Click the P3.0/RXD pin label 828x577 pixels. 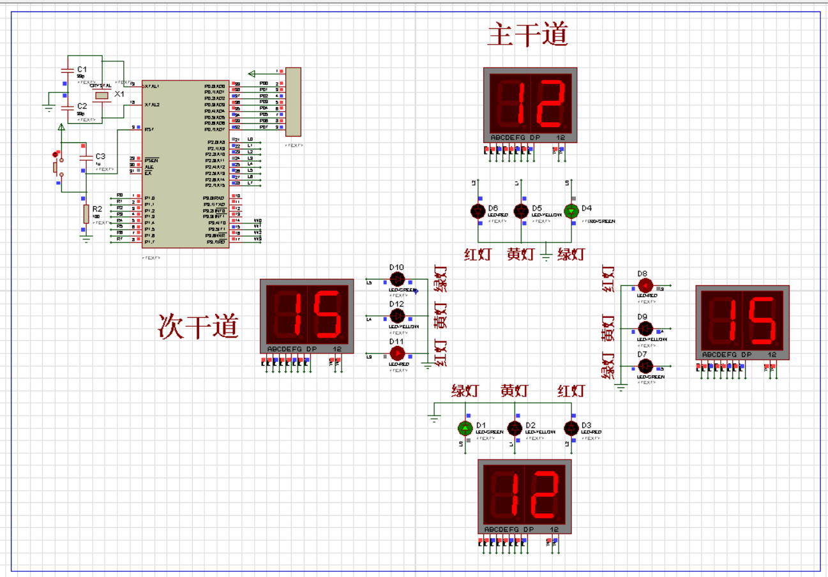[x=215, y=198]
